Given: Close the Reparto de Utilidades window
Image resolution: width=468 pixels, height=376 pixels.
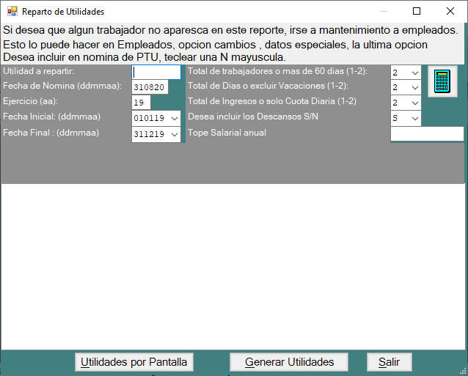Looking at the screenshot, I should point(450,12).
